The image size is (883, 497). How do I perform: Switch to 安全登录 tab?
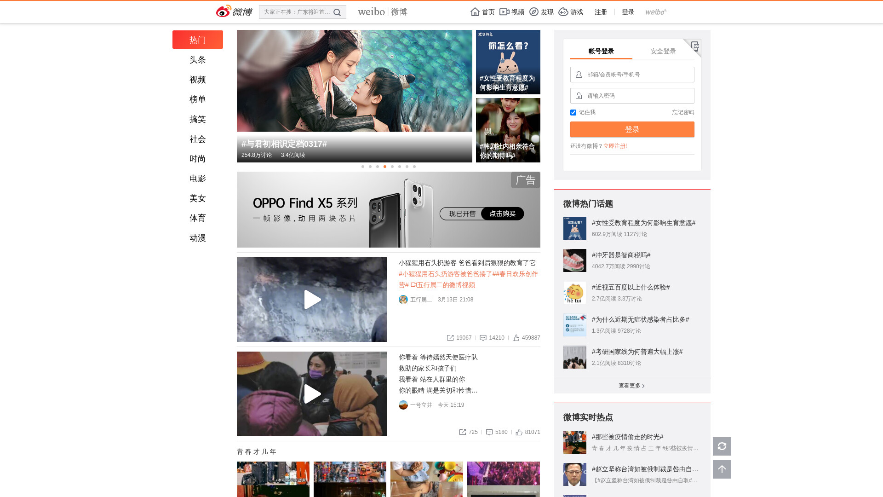pos(663,51)
